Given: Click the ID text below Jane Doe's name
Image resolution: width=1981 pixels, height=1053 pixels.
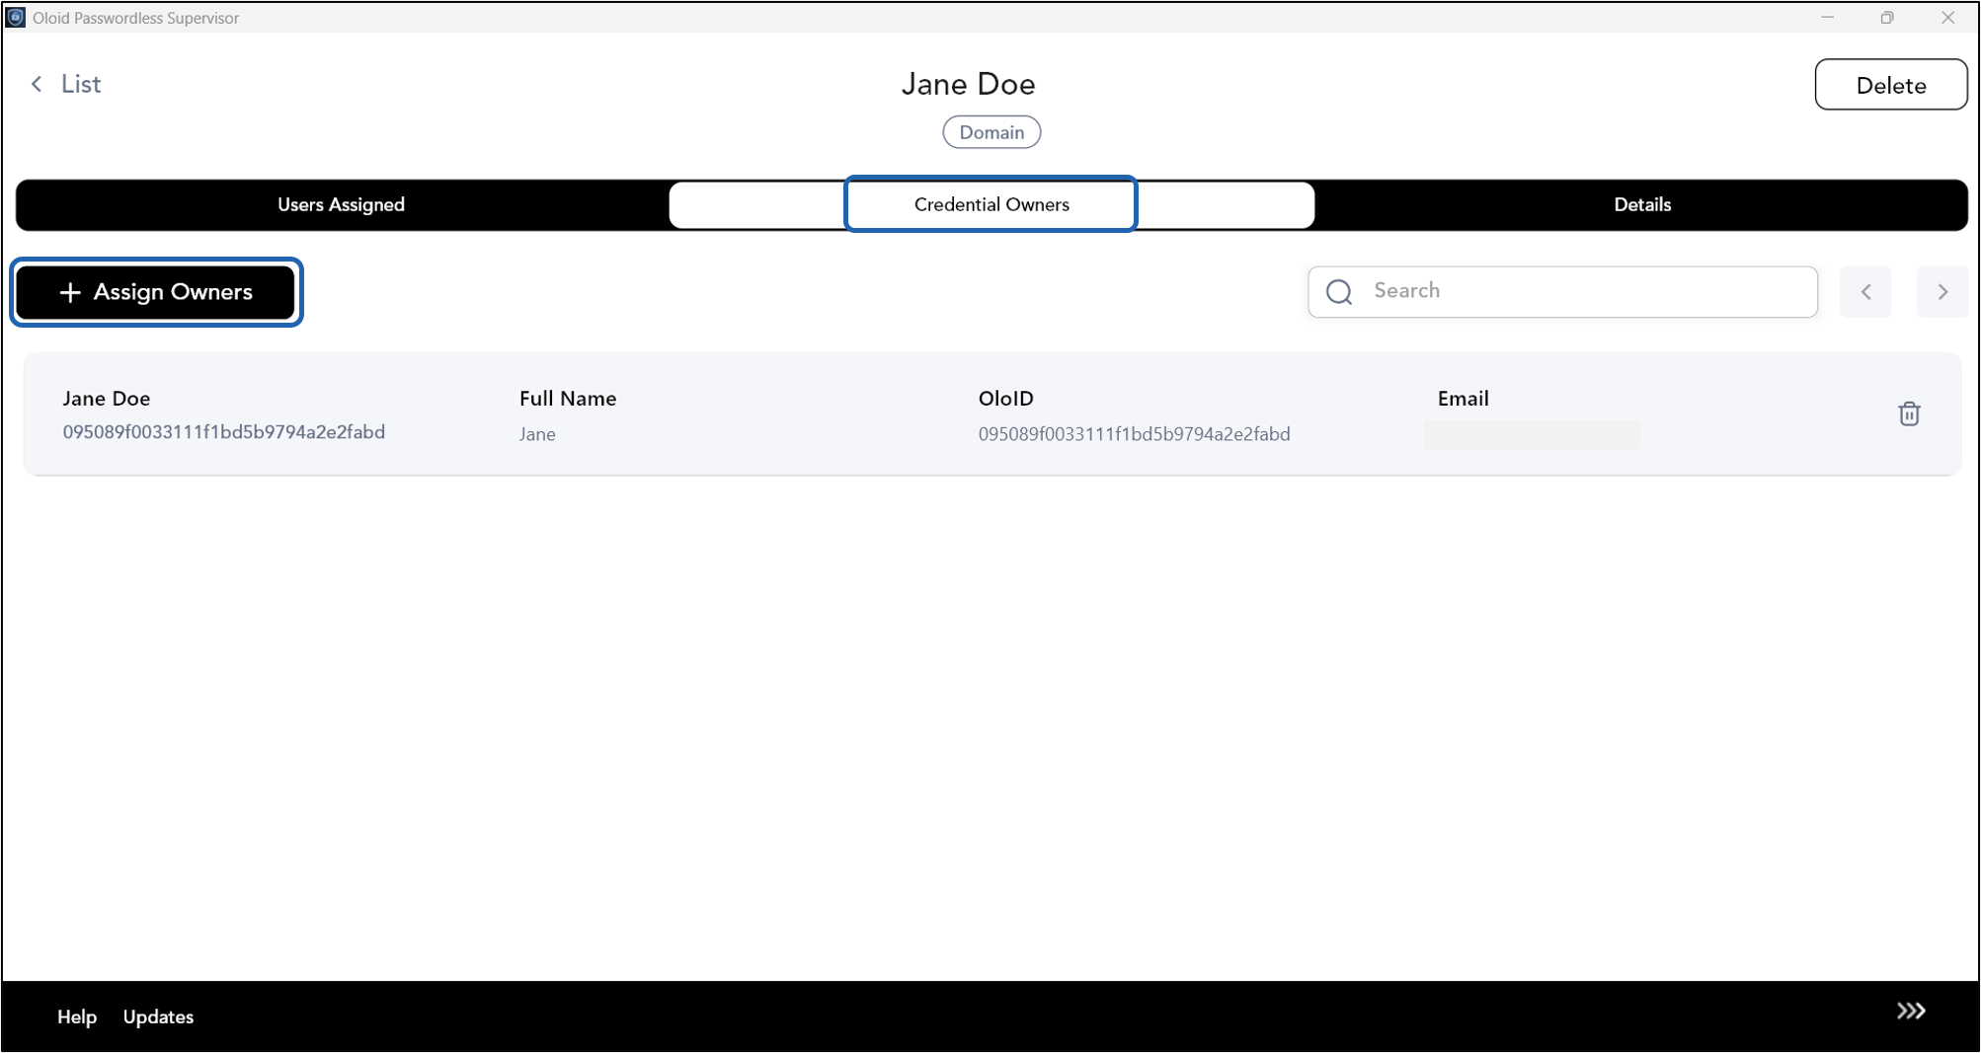Looking at the screenshot, I should click(224, 432).
